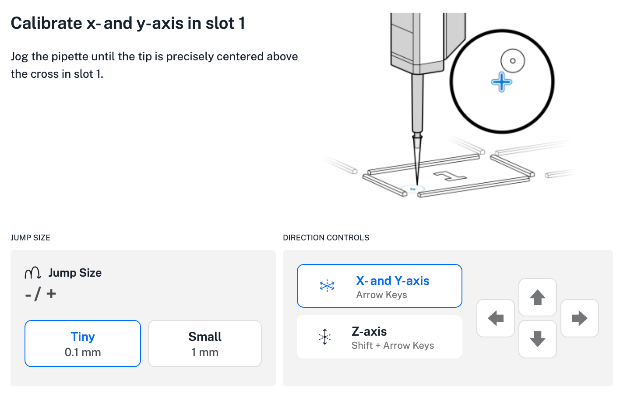Screen dimensions: 620x396
Task: Click the JUMP SIZE panel header
Action: [x=31, y=237]
